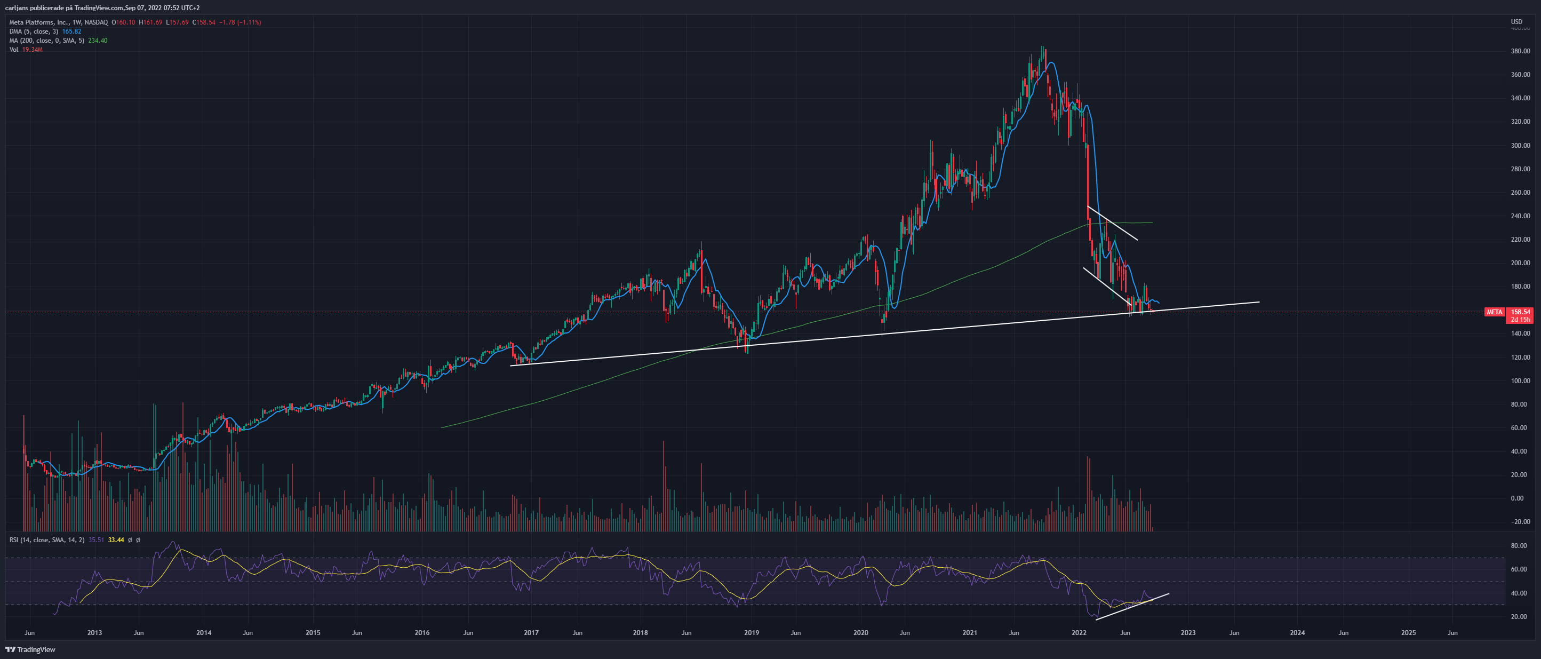Select the green 234.40 MA value
Viewport: 1541px width, 659px height.
tap(98, 40)
